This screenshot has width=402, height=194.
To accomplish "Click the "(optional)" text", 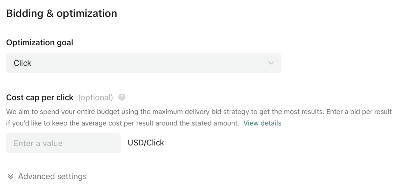I will coord(95,98).
